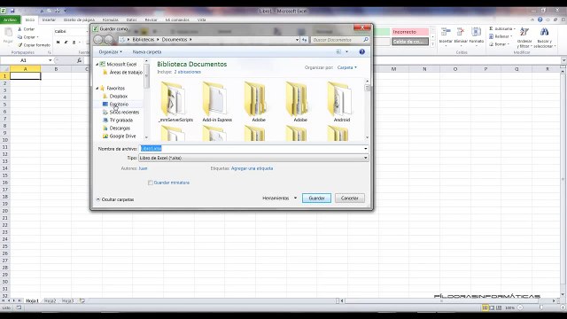Image resolution: width=567 pixels, height=319 pixels.
Task: Collapse the Favoritos tree group
Action: click(97, 89)
